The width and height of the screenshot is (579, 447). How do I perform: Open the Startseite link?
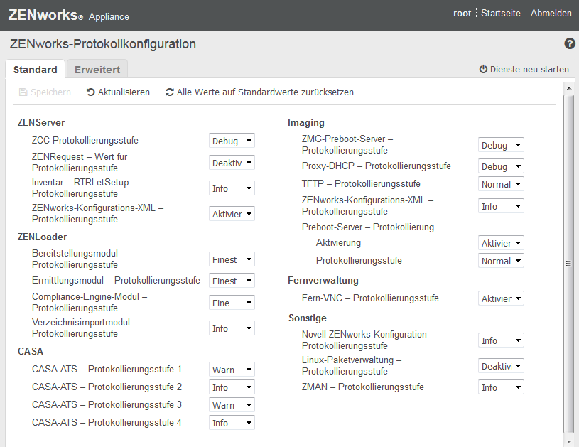(x=500, y=13)
